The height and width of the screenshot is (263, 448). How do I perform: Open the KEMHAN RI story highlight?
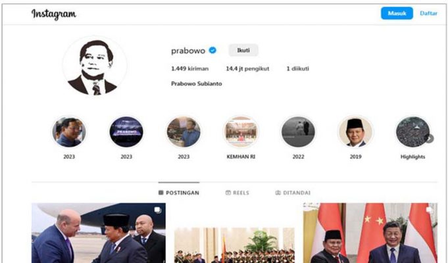pos(241,131)
